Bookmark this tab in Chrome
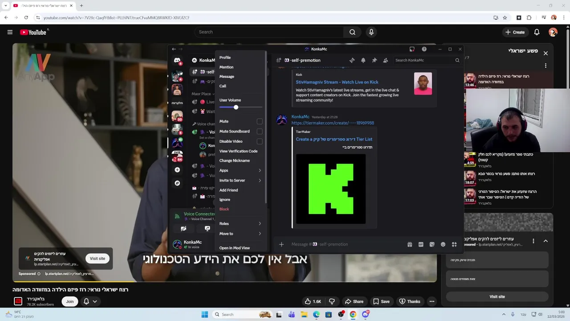The width and height of the screenshot is (570, 321). (505, 17)
